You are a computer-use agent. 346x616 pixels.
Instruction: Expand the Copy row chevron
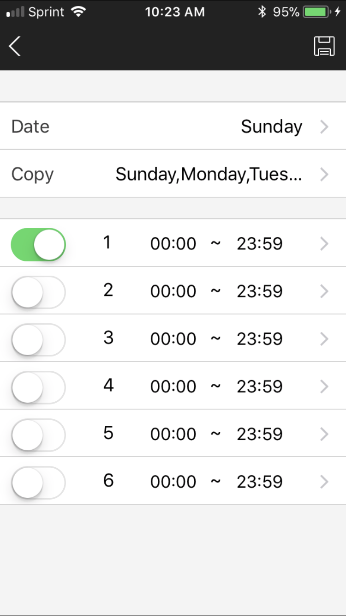click(324, 174)
